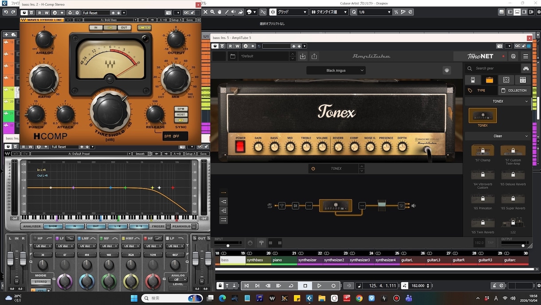Click the ToneNET globe icon
The image size is (541, 305).
click(x=514, y=56)
